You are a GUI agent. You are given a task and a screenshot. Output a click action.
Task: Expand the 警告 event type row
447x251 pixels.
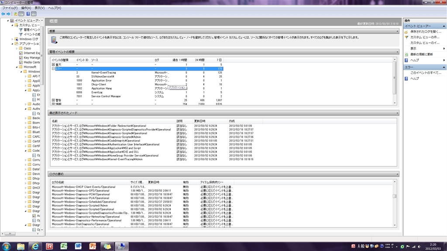coord(53,100)
